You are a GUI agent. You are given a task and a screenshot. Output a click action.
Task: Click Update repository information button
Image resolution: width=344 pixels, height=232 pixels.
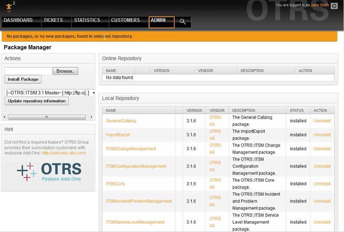(37, 101)
